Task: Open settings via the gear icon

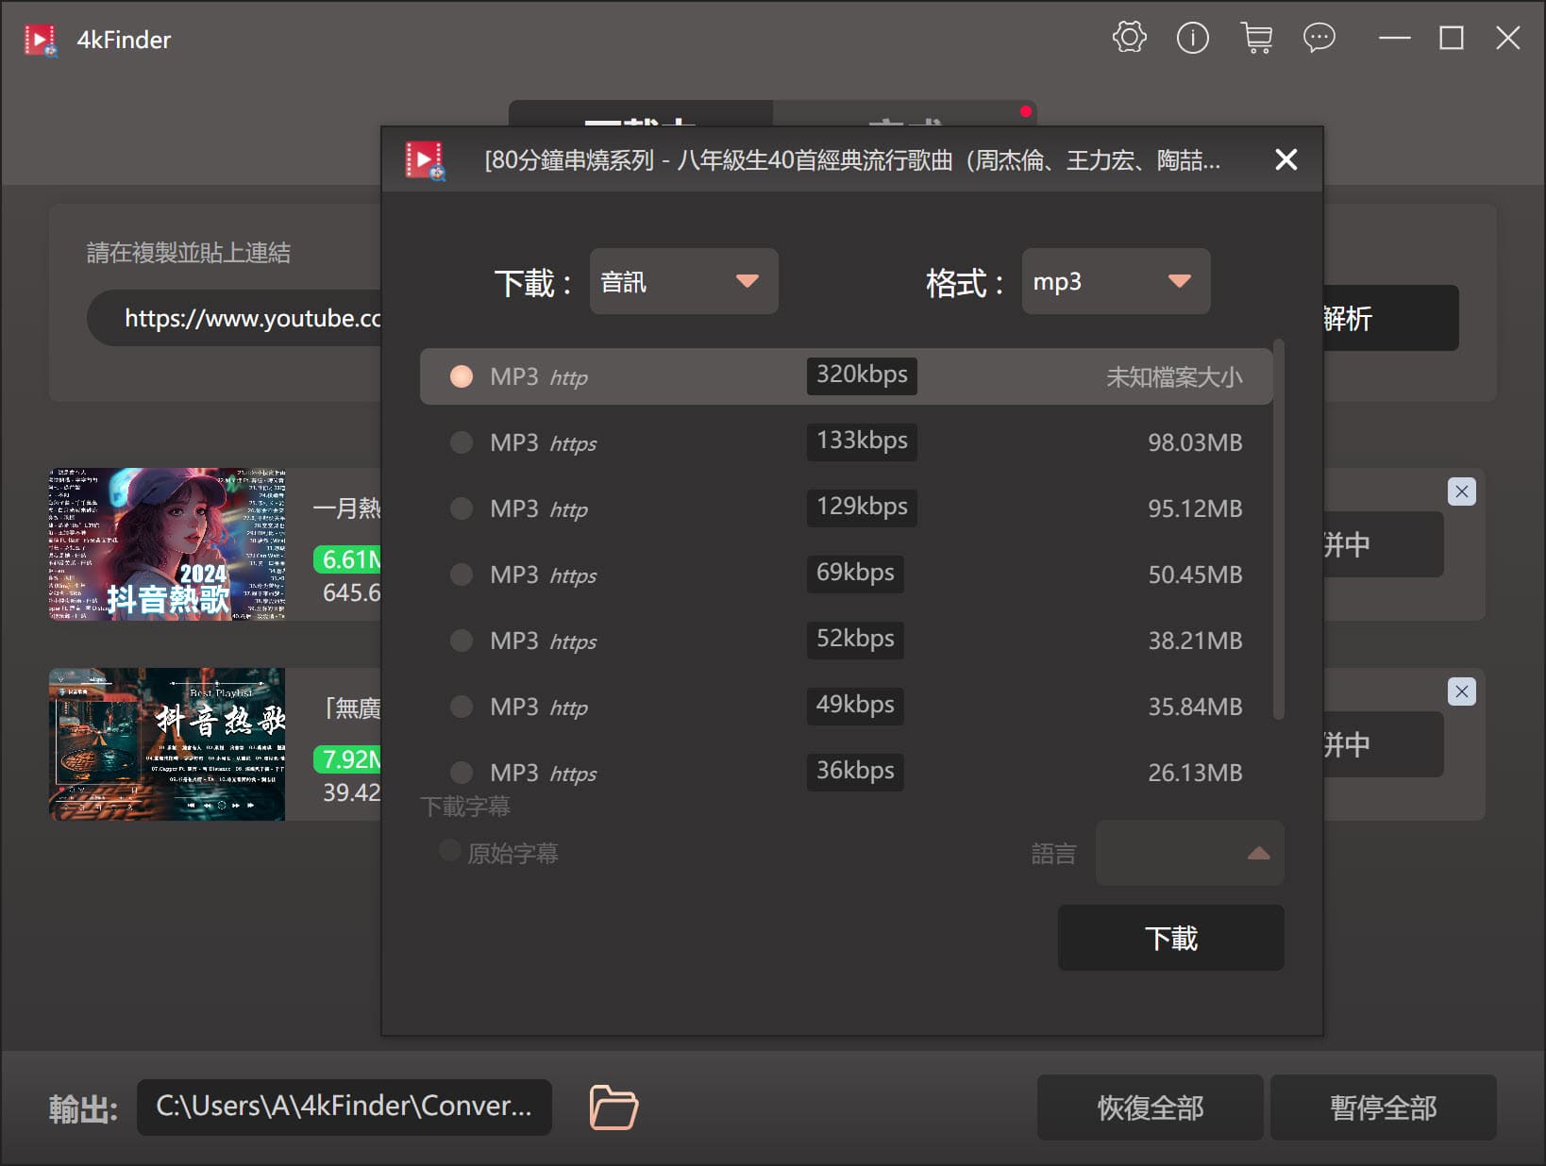Action: [1129, 38]
